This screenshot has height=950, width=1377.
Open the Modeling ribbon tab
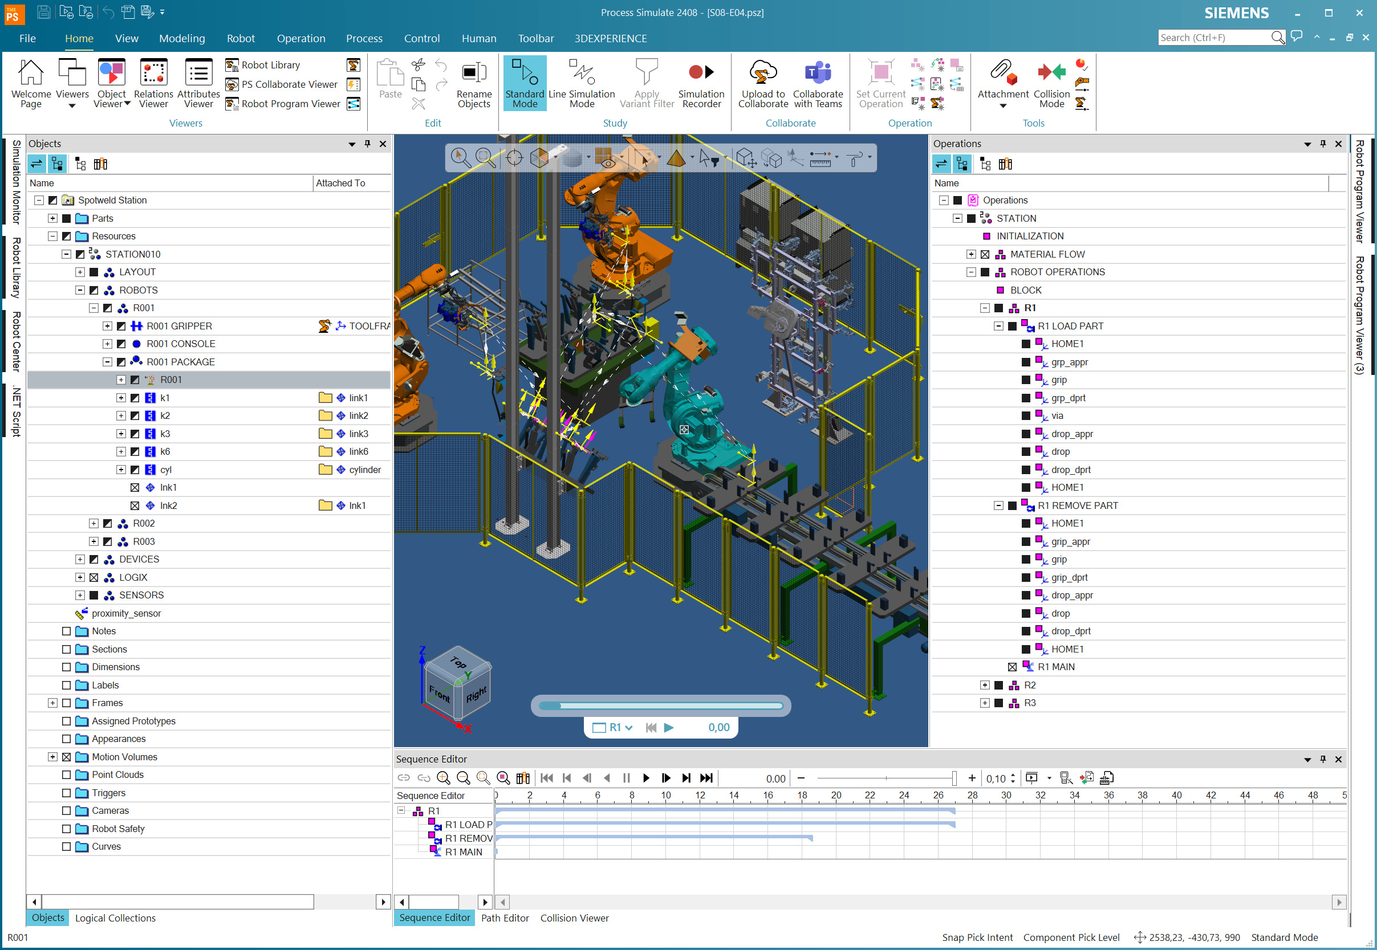point(182,38)
